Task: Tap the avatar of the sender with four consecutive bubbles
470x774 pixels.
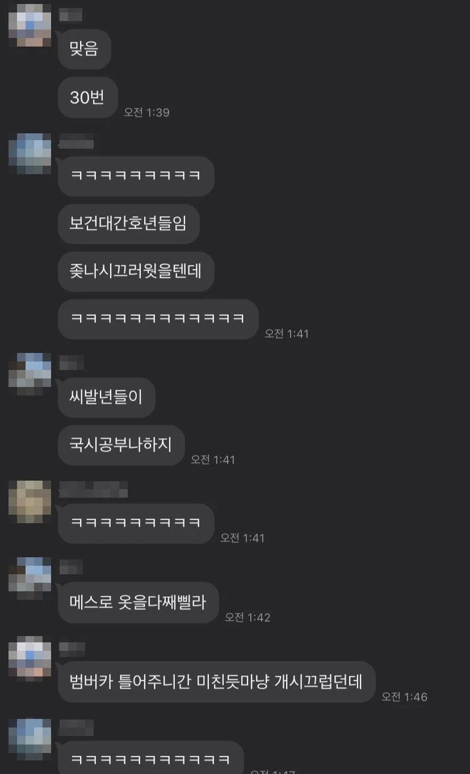Action: (x=30, y=154)
